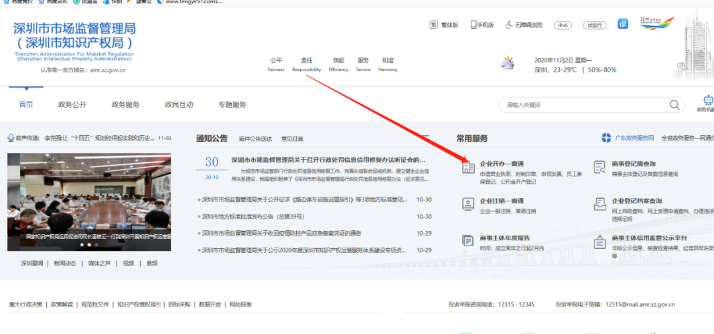Switch to the 案件公告送达 tab

(255, 139)
